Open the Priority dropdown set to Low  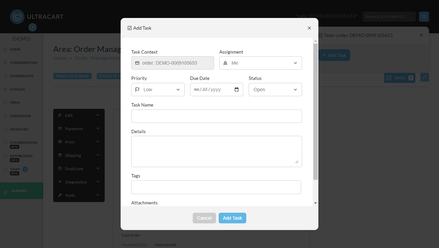coord(158,90)
